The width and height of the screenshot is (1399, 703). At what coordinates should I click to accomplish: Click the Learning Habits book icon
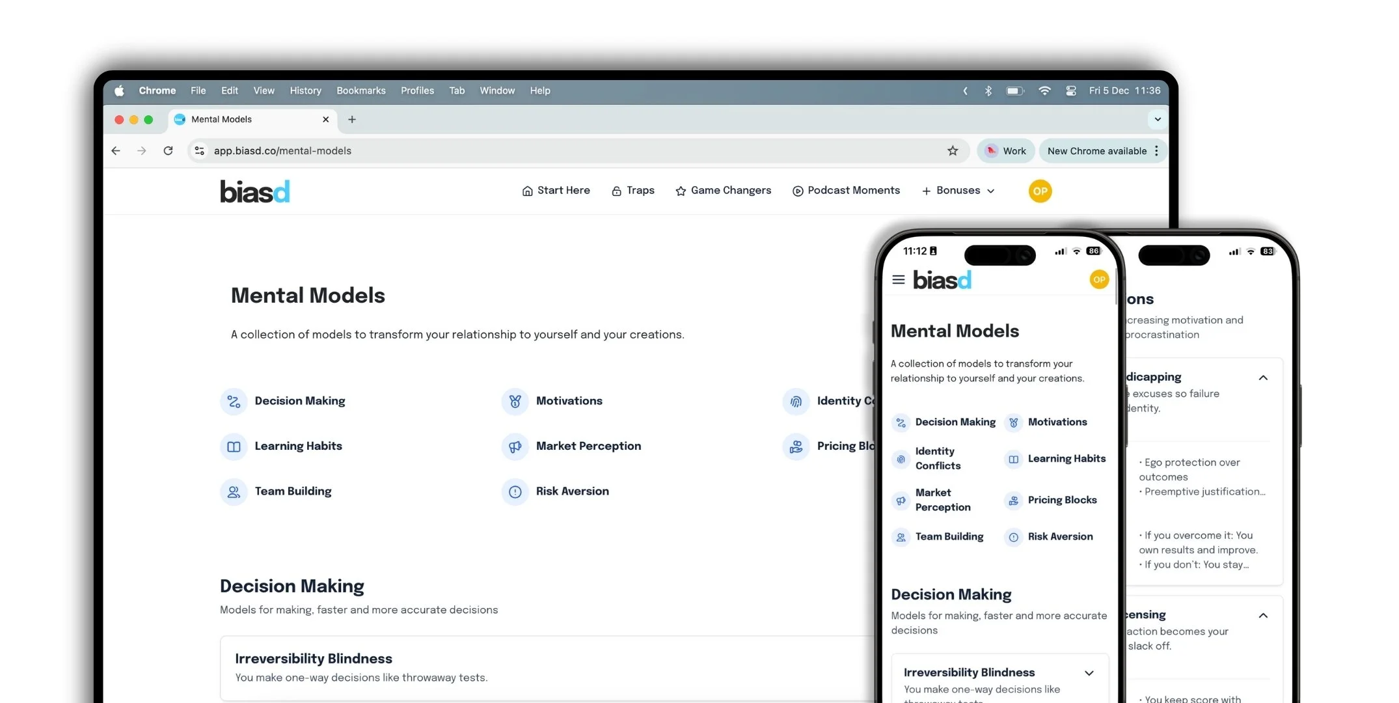click(x=234, y=447)
